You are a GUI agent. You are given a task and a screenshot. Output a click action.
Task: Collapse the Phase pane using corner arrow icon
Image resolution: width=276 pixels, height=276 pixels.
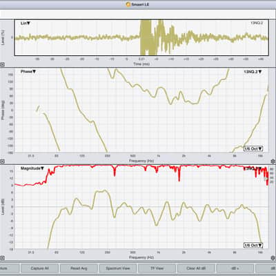tap(2, 161)
